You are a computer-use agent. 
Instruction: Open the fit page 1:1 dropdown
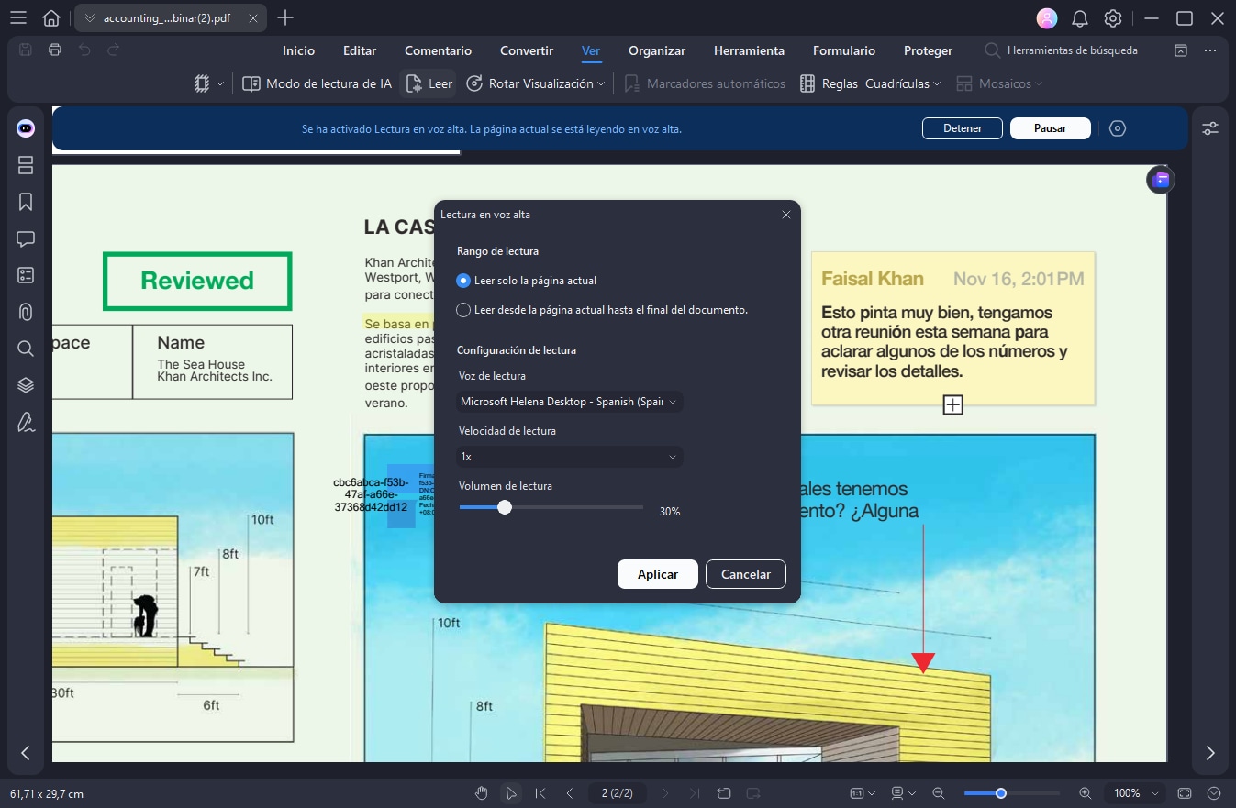point(862,793)
